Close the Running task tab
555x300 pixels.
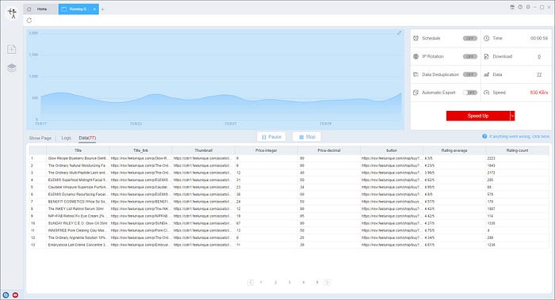[94, 9]
